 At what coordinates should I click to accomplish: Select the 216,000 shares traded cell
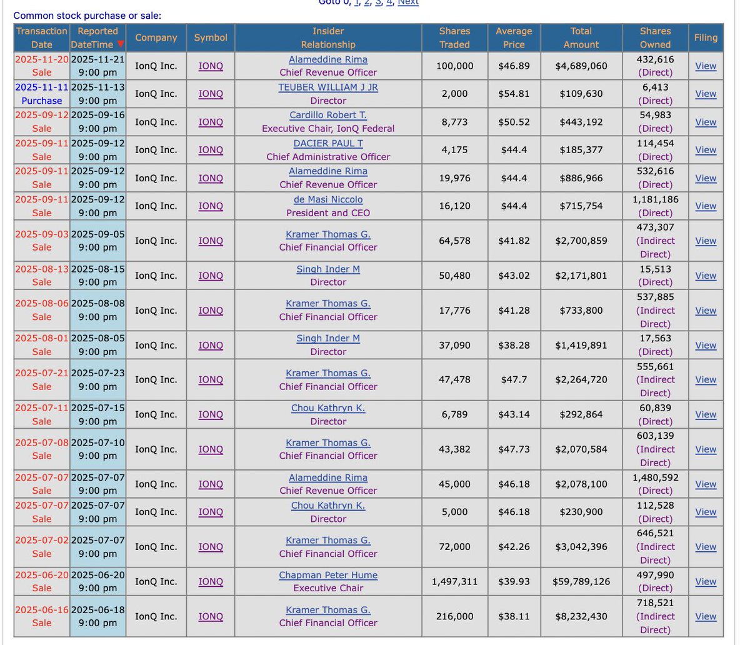pyautogui.click(x=454, y=616)
